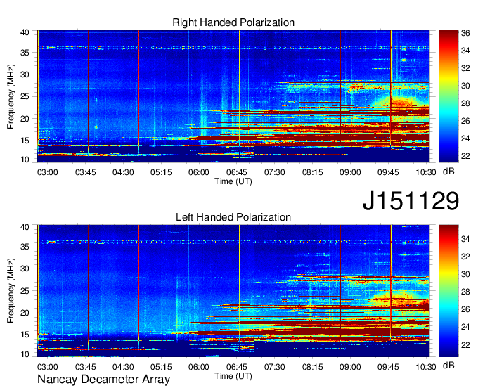Click the 10:30 time tick under the top plot

tap(426, 172)
